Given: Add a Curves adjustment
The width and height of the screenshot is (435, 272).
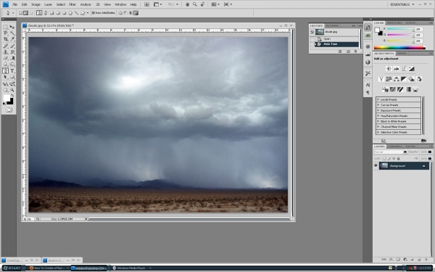Looking at the screenshot, I should click(x=404, y=69).
